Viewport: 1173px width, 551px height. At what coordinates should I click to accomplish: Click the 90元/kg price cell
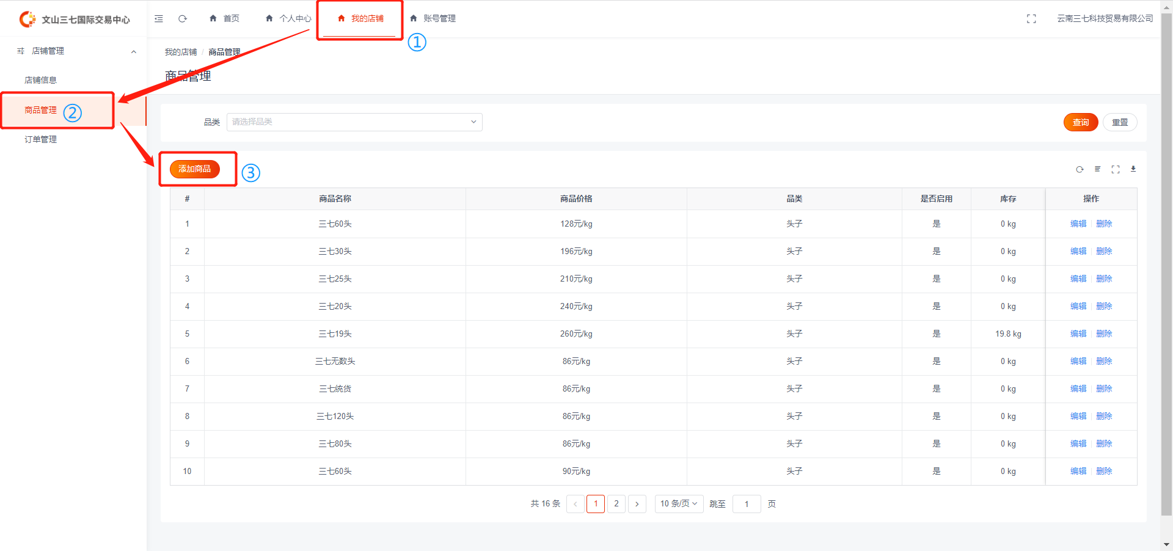[576, 472]
